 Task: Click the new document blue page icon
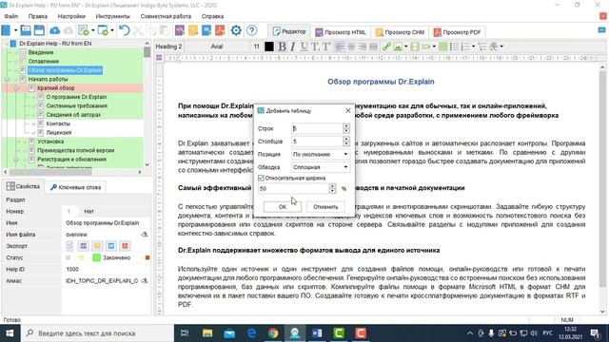[x=7, y=30]
